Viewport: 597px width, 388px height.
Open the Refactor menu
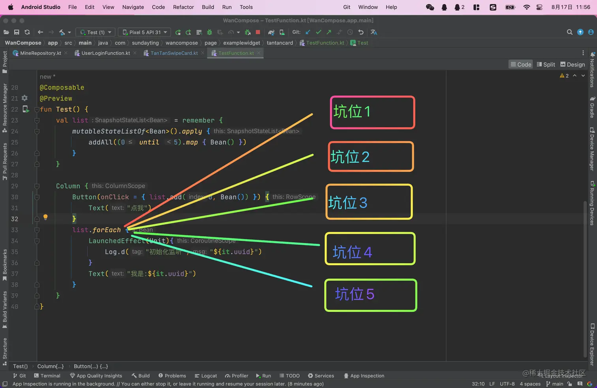183,7
